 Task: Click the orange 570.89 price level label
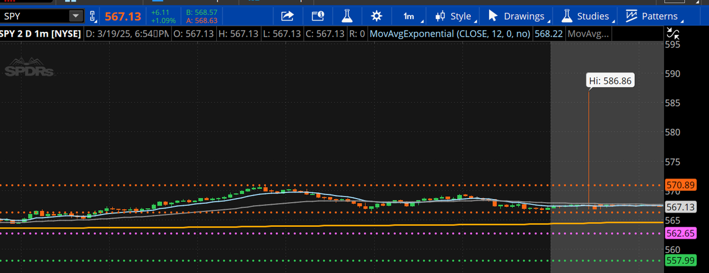click(x=680, y=185)
